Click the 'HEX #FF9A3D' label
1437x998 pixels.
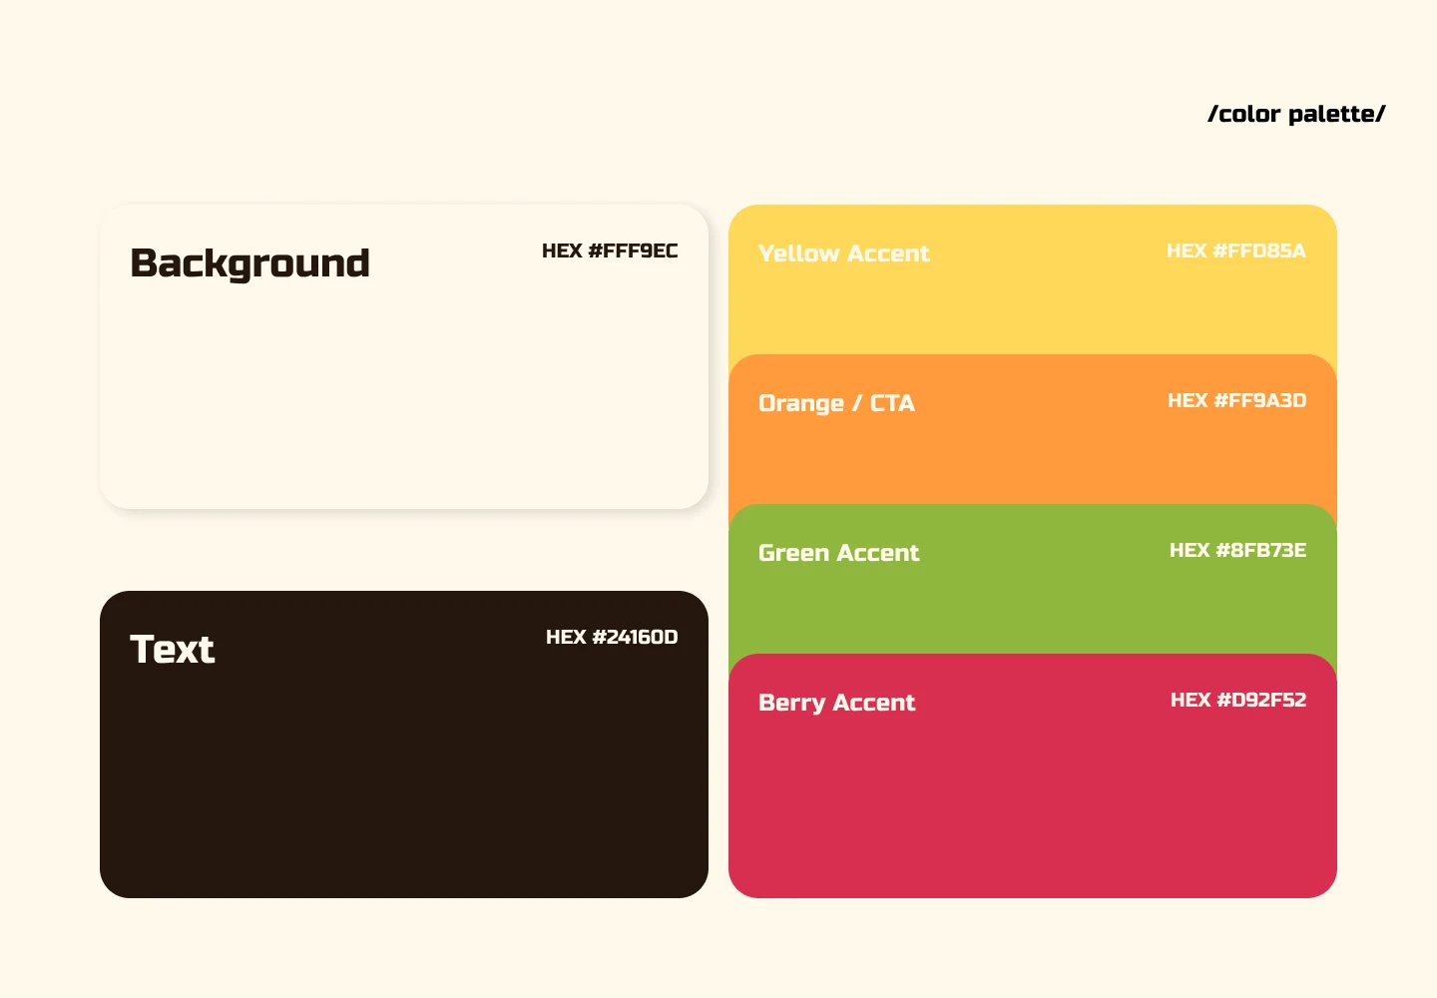tap(1237, 400)
